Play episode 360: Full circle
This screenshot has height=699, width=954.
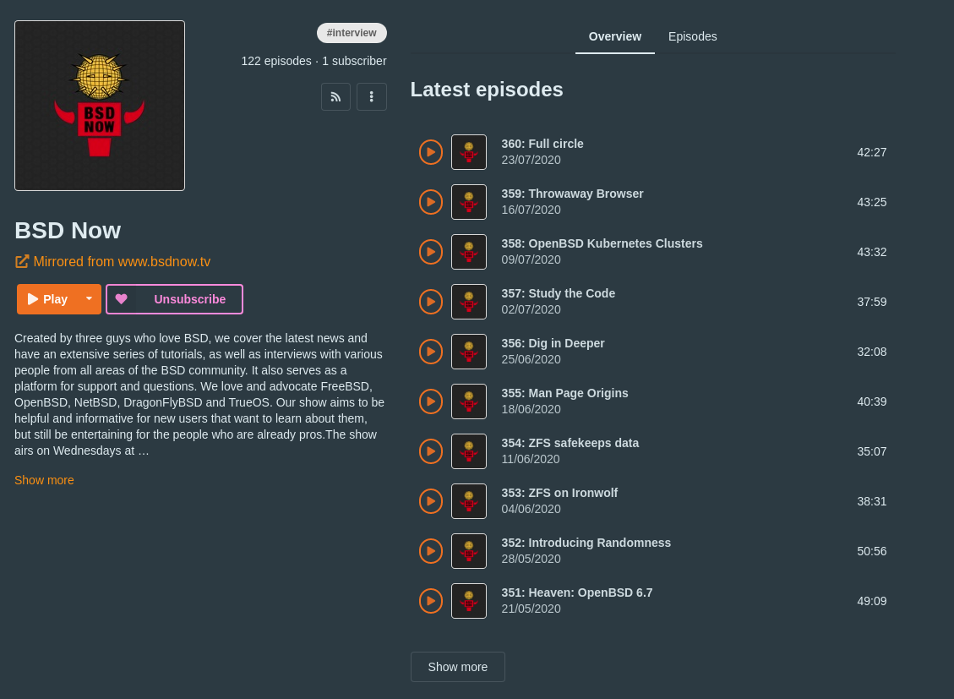point(431,152)
